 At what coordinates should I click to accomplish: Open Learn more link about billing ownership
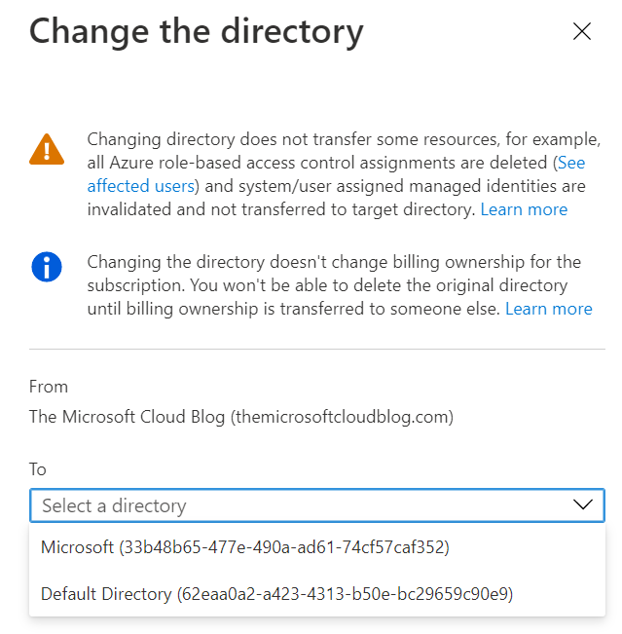point(549,309)
